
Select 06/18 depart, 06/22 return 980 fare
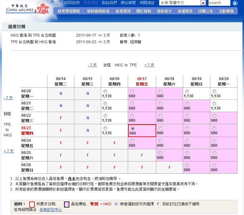pos(160,116)
